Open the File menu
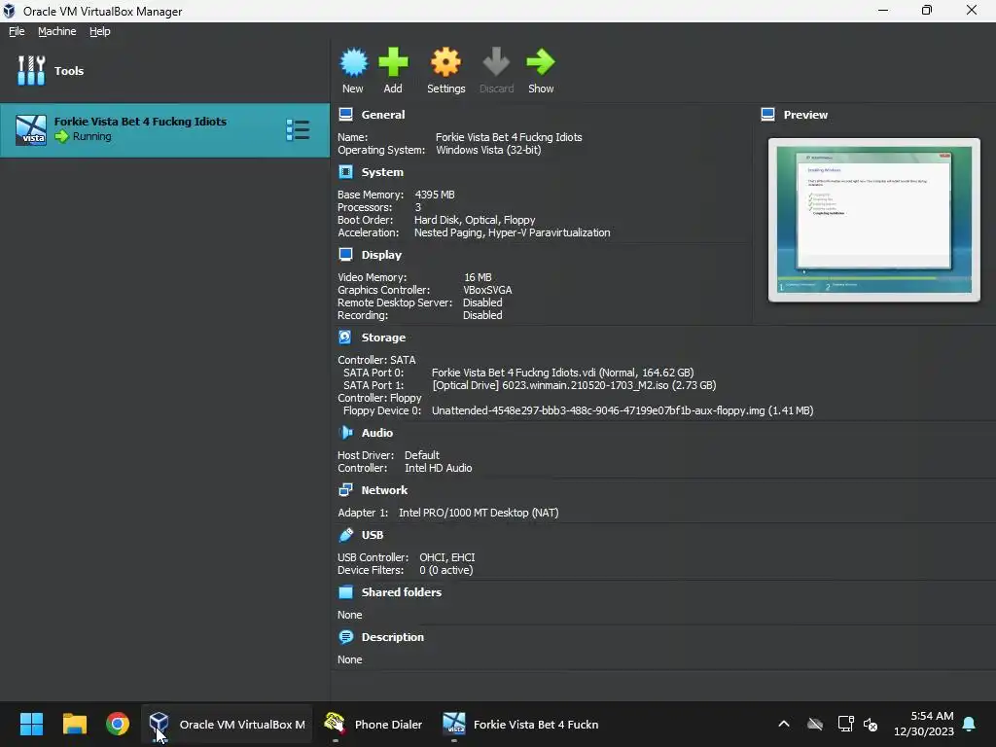 17,31
